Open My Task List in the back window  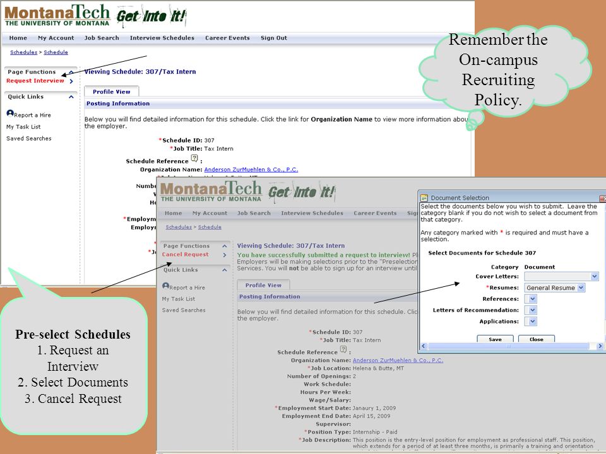[23, 127]
